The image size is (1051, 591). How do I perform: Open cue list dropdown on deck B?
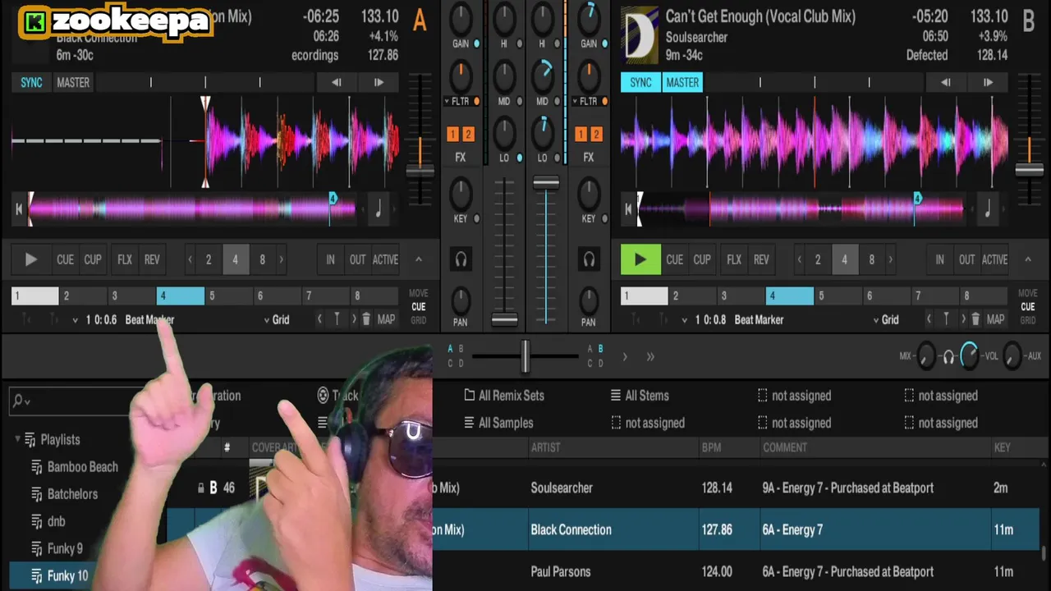tap(685, 320)
